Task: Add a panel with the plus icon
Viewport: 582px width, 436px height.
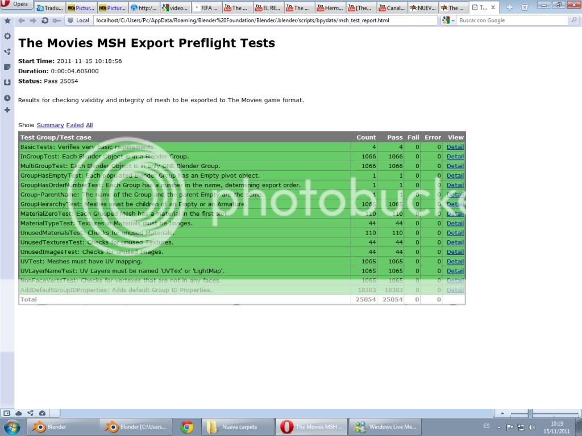Action: coord(7,110)
